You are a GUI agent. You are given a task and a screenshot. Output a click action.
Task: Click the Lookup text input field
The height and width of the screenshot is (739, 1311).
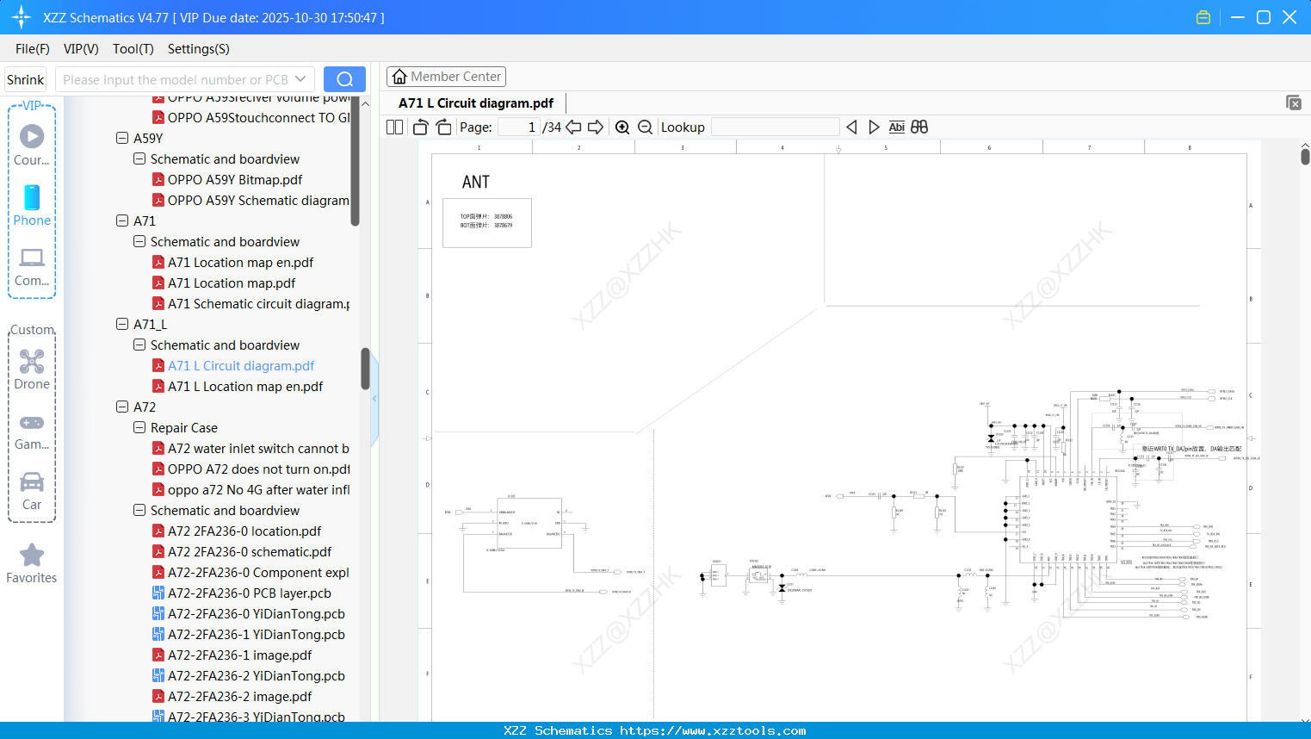pos(775,127)
